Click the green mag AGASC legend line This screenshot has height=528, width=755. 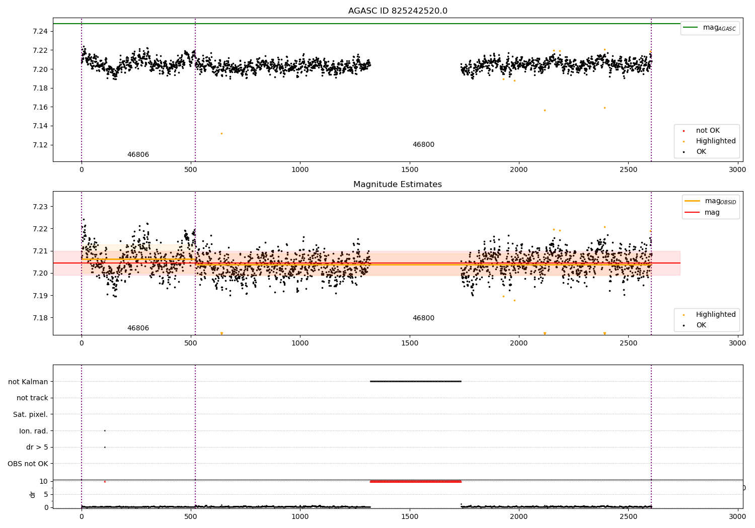tap(691, 28)
